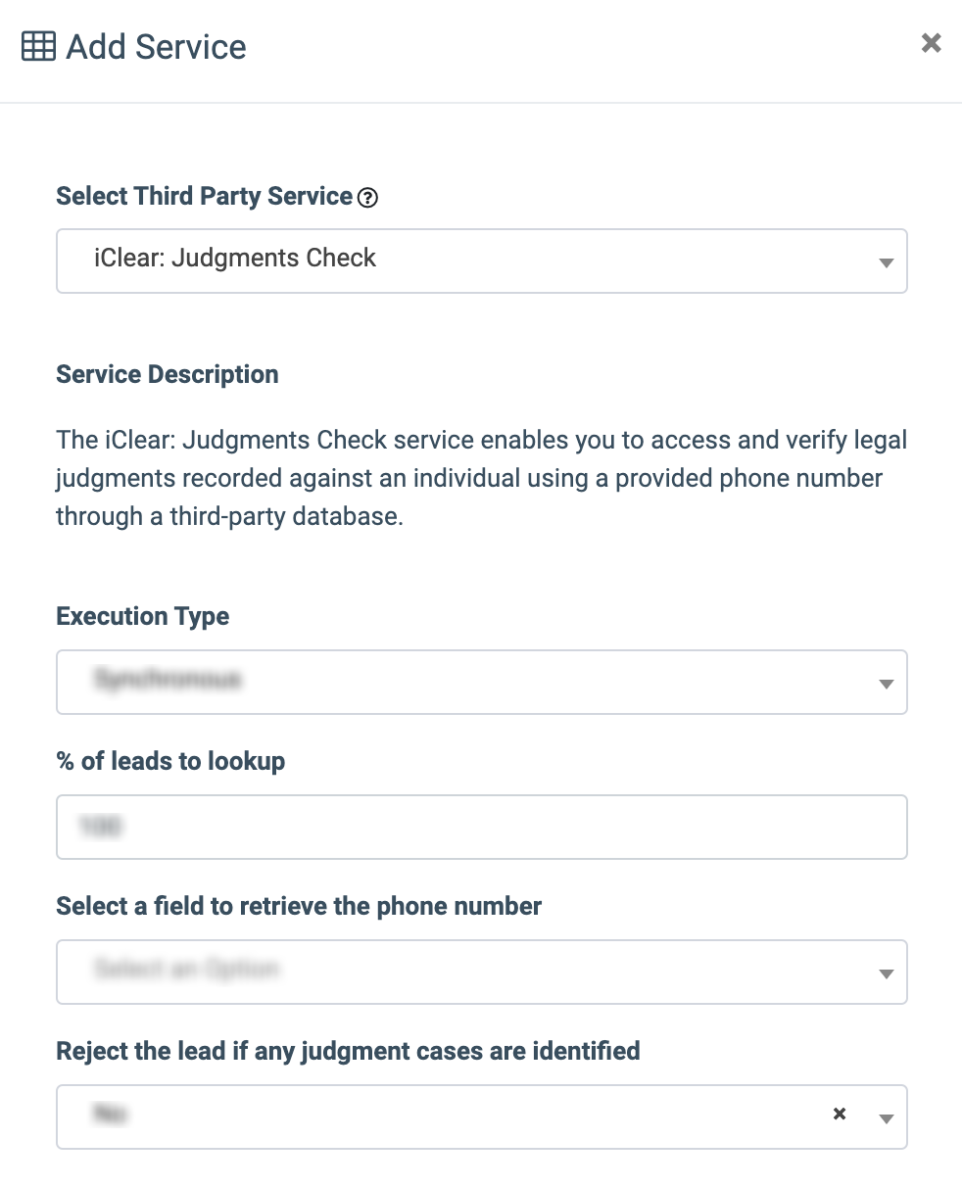Image resolution: width=962 pixels, height=1187 pixels.
Task: Open the phone number field selector
Action: 482,972
